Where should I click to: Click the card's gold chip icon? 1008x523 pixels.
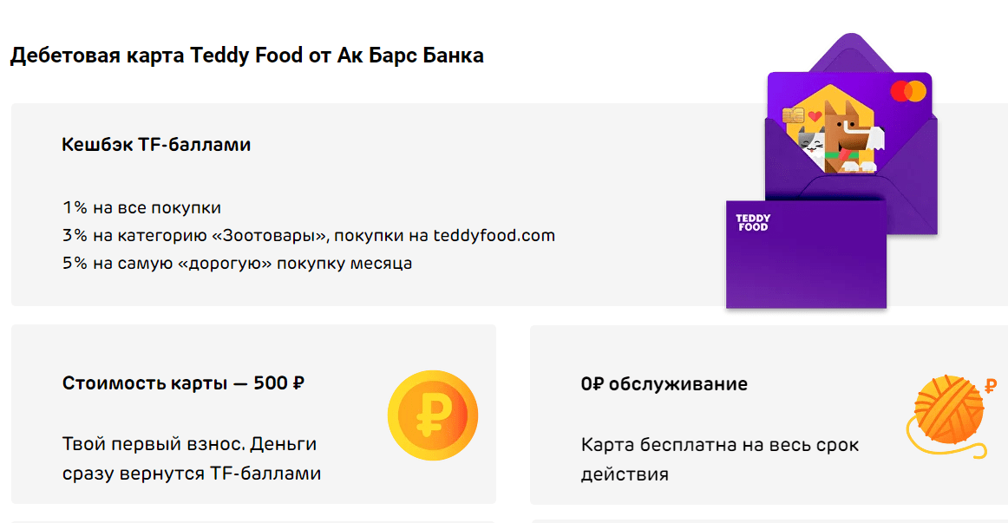coord(792,117)
